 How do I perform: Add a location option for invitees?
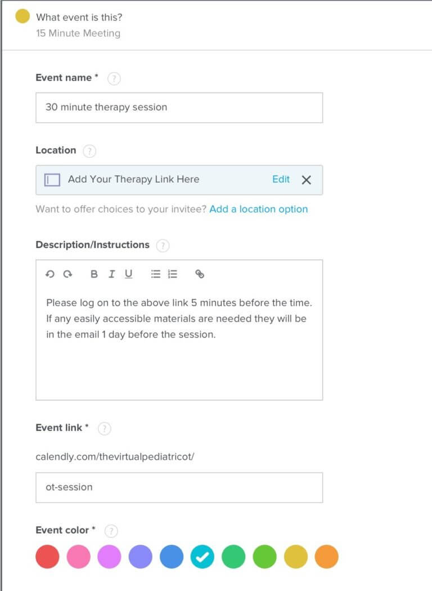tap(259, 209)
